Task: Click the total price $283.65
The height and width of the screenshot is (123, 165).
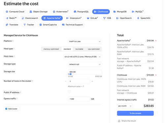Action: [x=148, y=106]
